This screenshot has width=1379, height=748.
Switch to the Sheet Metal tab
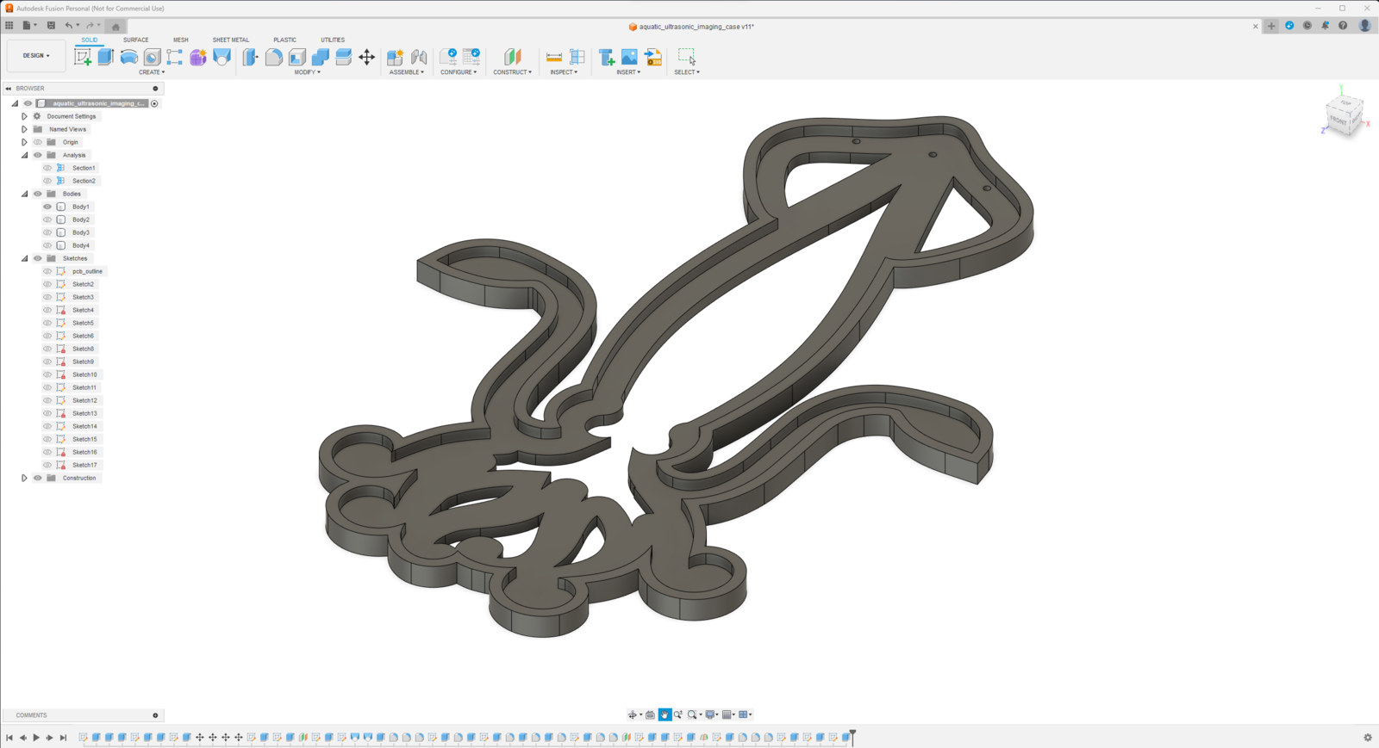(x=231, y=40)
